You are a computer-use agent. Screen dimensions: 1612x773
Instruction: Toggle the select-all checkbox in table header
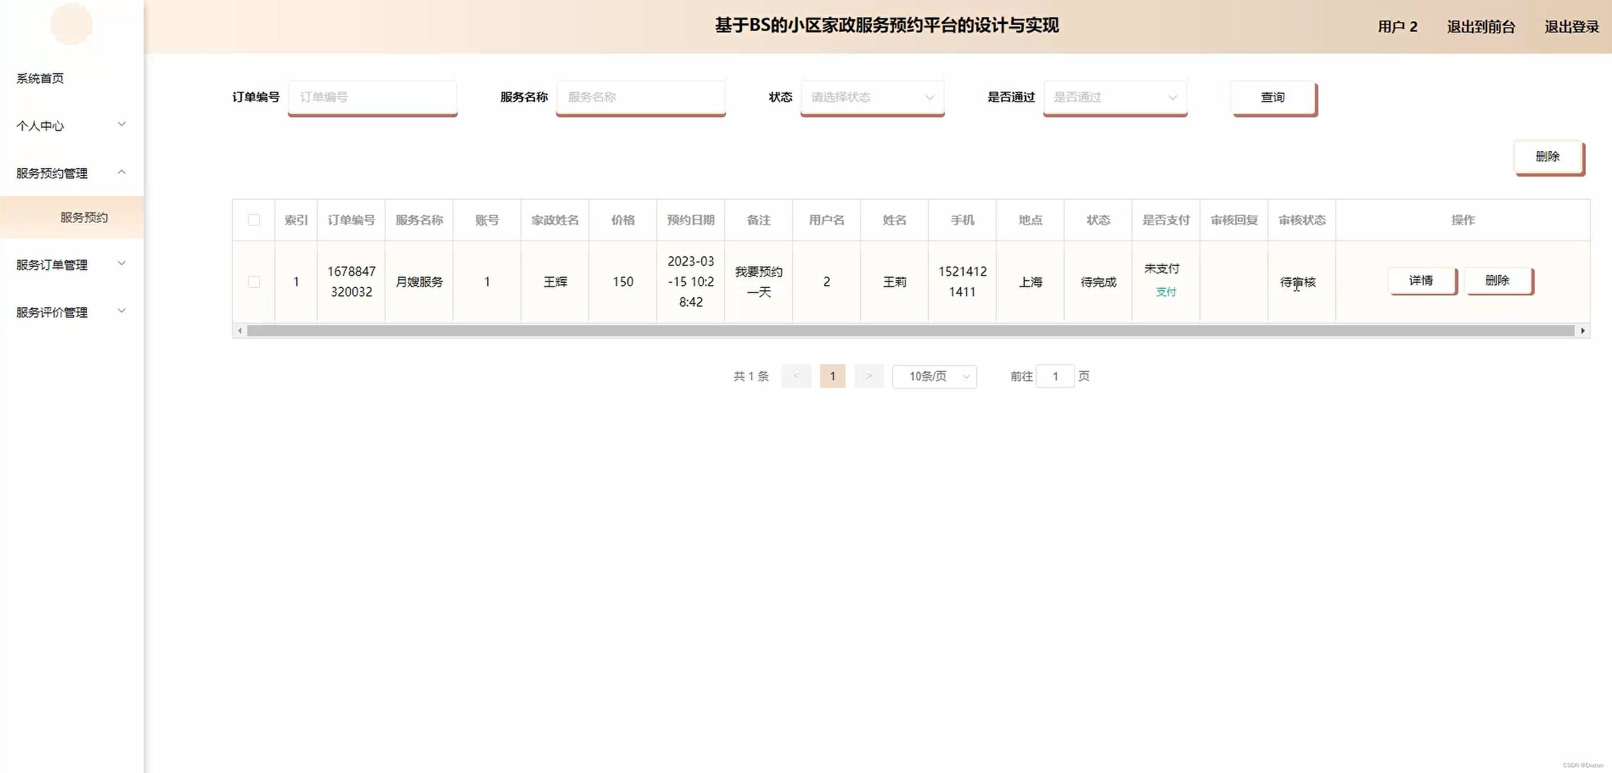click(254, 219)
